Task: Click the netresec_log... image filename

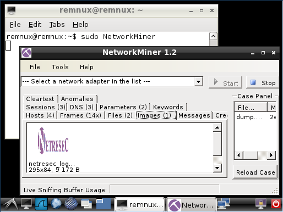Action: tap(52, 164)
